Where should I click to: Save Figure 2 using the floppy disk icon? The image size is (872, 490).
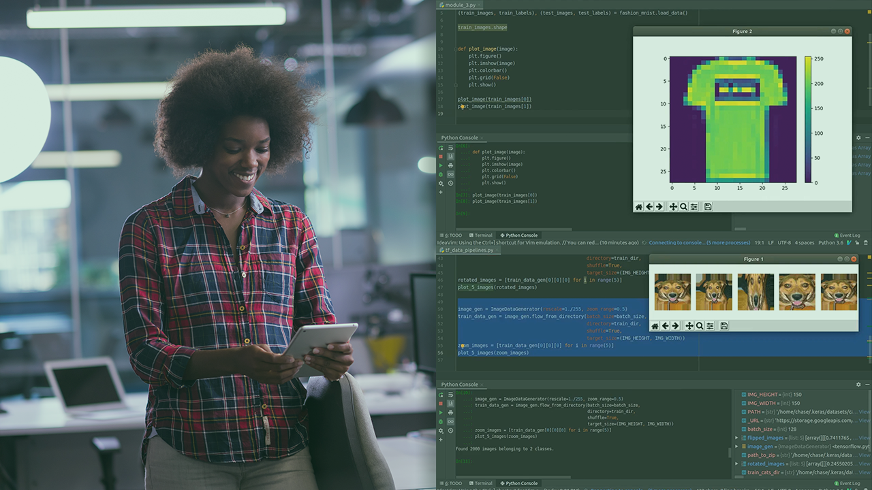708,207
